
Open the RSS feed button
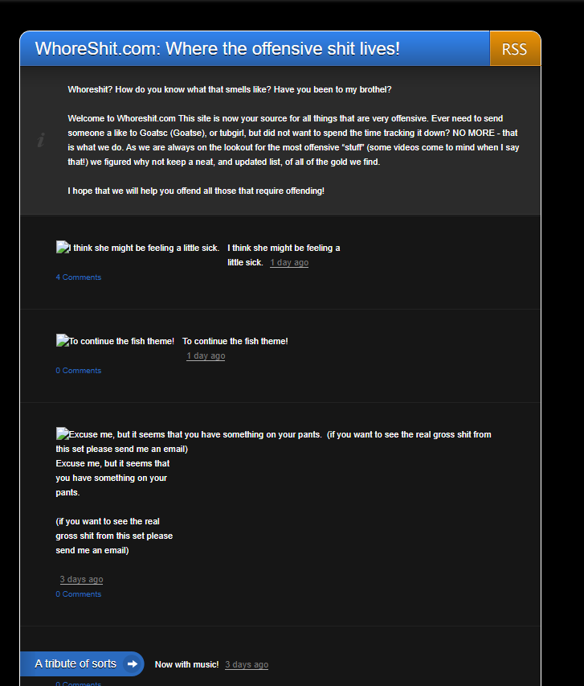tap(515, 48)
